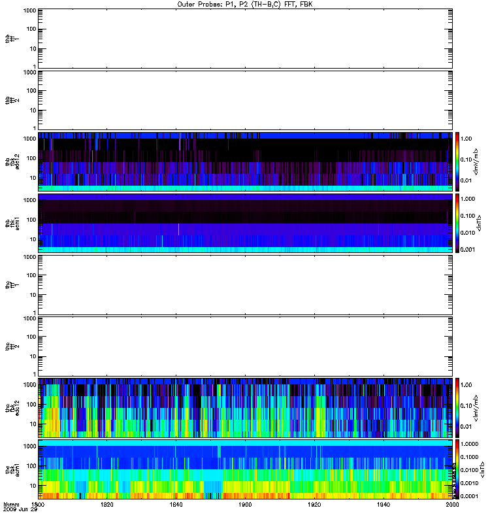The height and width of the screenshot is (523, 490).
Task: Click the "2009 Jun 29" date label
Action: [x=20, y=510]
